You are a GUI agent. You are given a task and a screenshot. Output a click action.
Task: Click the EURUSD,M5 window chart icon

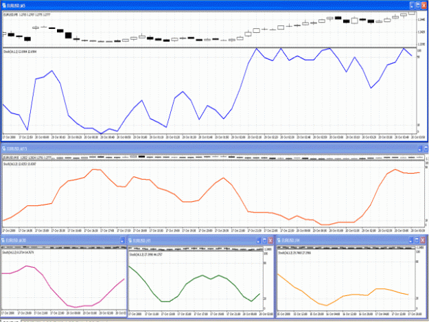(x=4, y=5)
